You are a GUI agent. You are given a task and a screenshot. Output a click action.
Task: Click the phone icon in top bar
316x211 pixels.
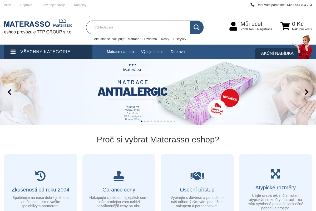point(252,4)
